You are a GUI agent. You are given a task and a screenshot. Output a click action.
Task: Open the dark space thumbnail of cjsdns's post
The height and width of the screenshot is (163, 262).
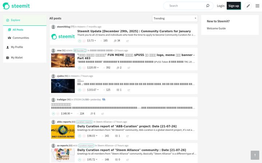pyautogui.click(x=63, y=86)
